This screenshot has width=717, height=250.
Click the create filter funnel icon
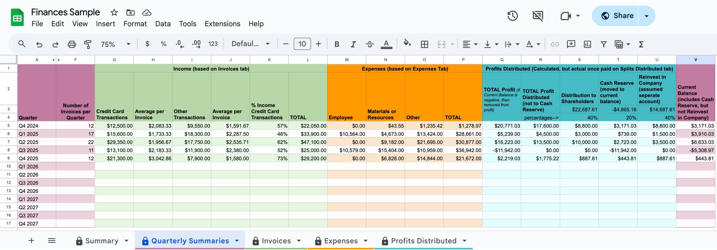click(x=603, y=44)
